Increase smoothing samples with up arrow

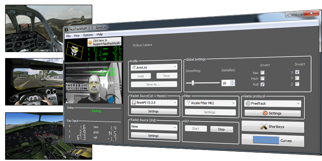[x=232, y=81]
